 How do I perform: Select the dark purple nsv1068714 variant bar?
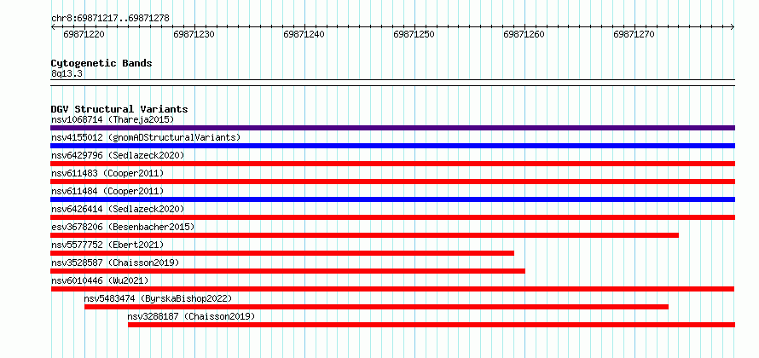(392, 128)
